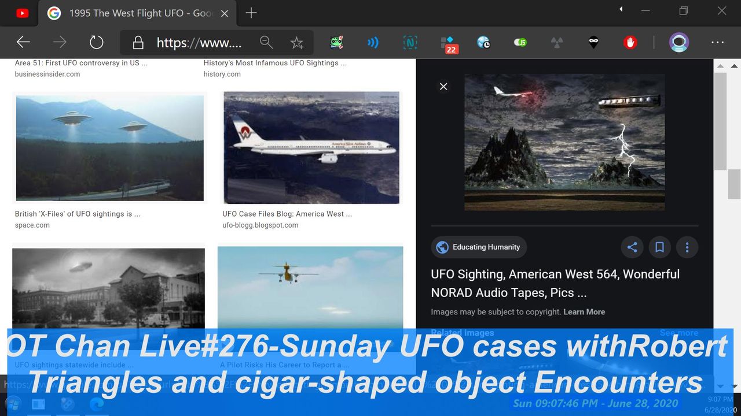
Task: Add this page to favorites
Action: click(x=297, y=42)
